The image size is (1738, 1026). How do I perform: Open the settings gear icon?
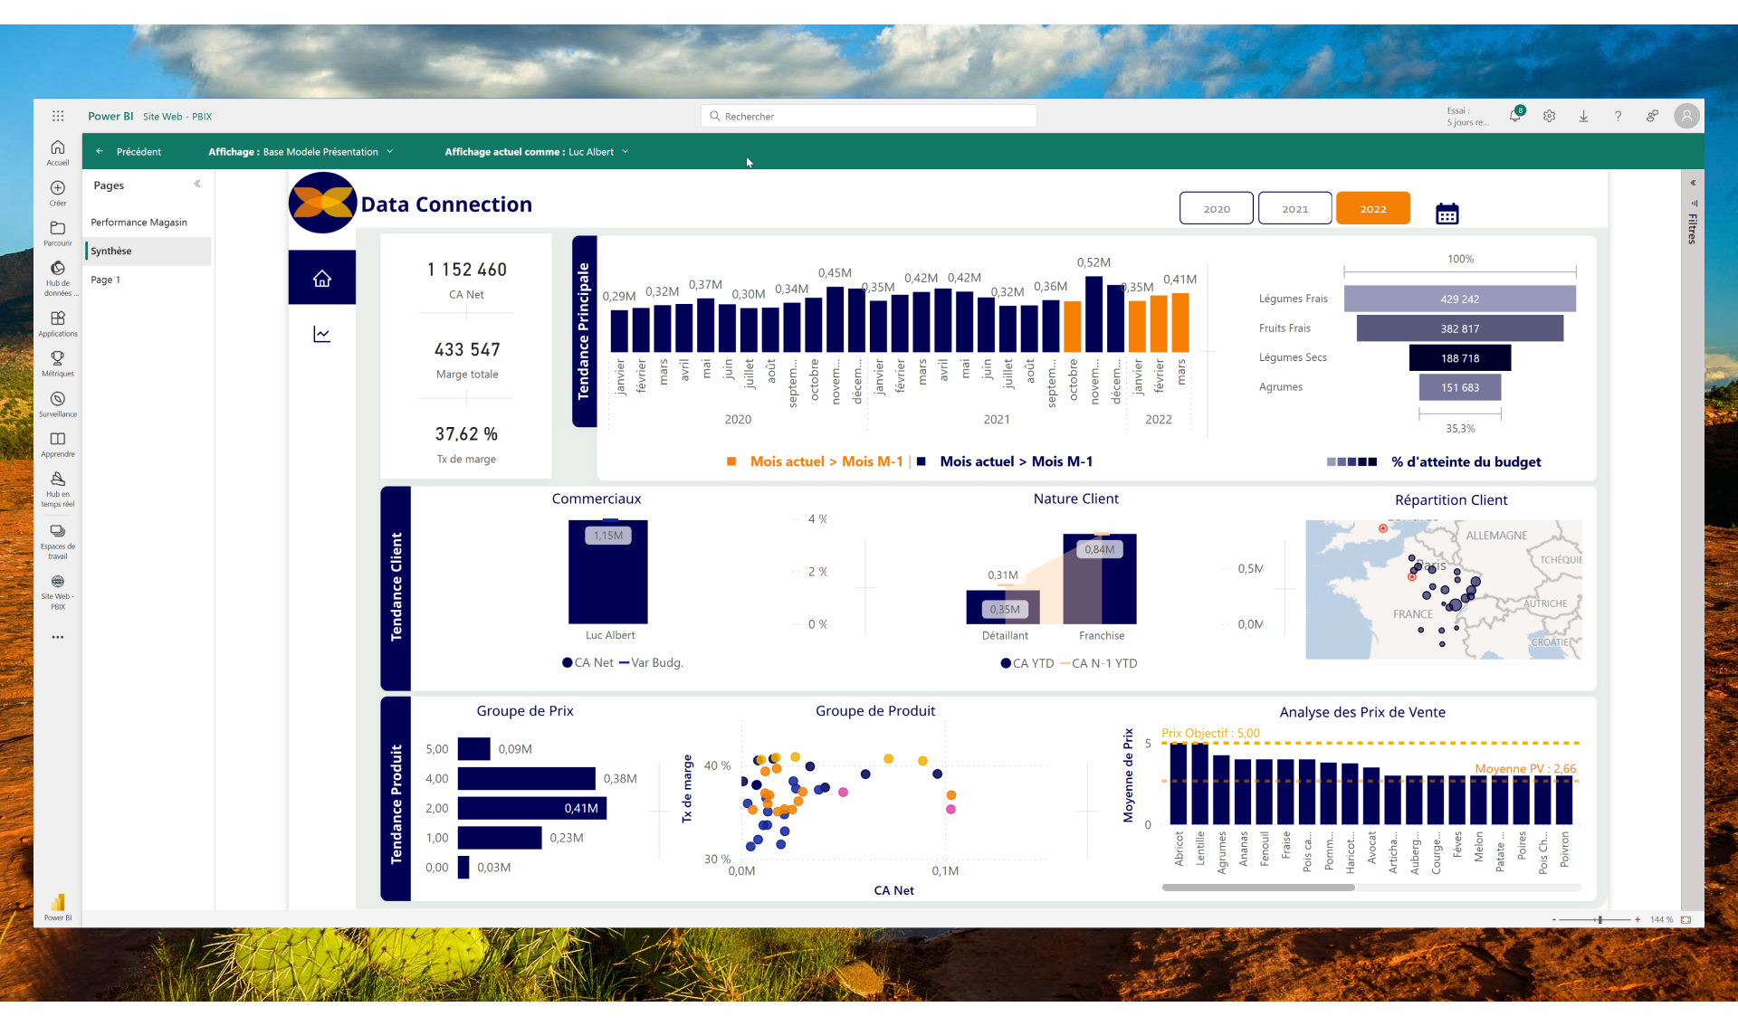click(x=1549, y=116)
